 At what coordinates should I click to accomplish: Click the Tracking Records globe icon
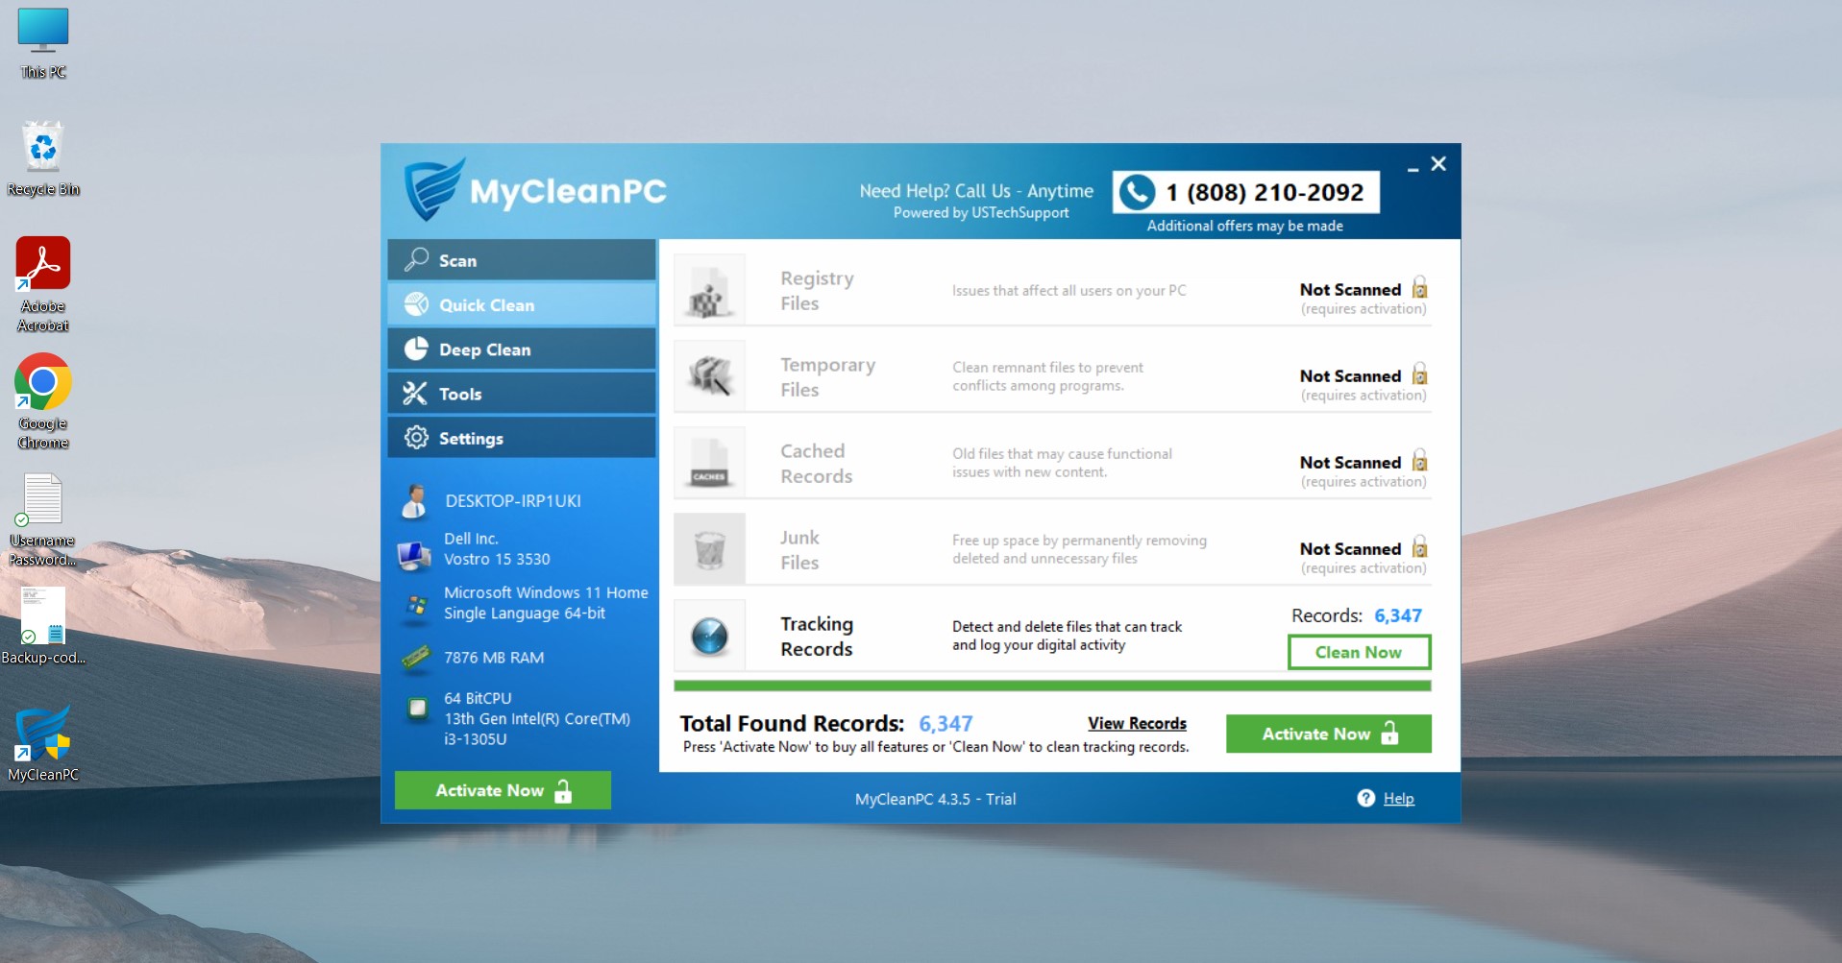coord(710,635)
